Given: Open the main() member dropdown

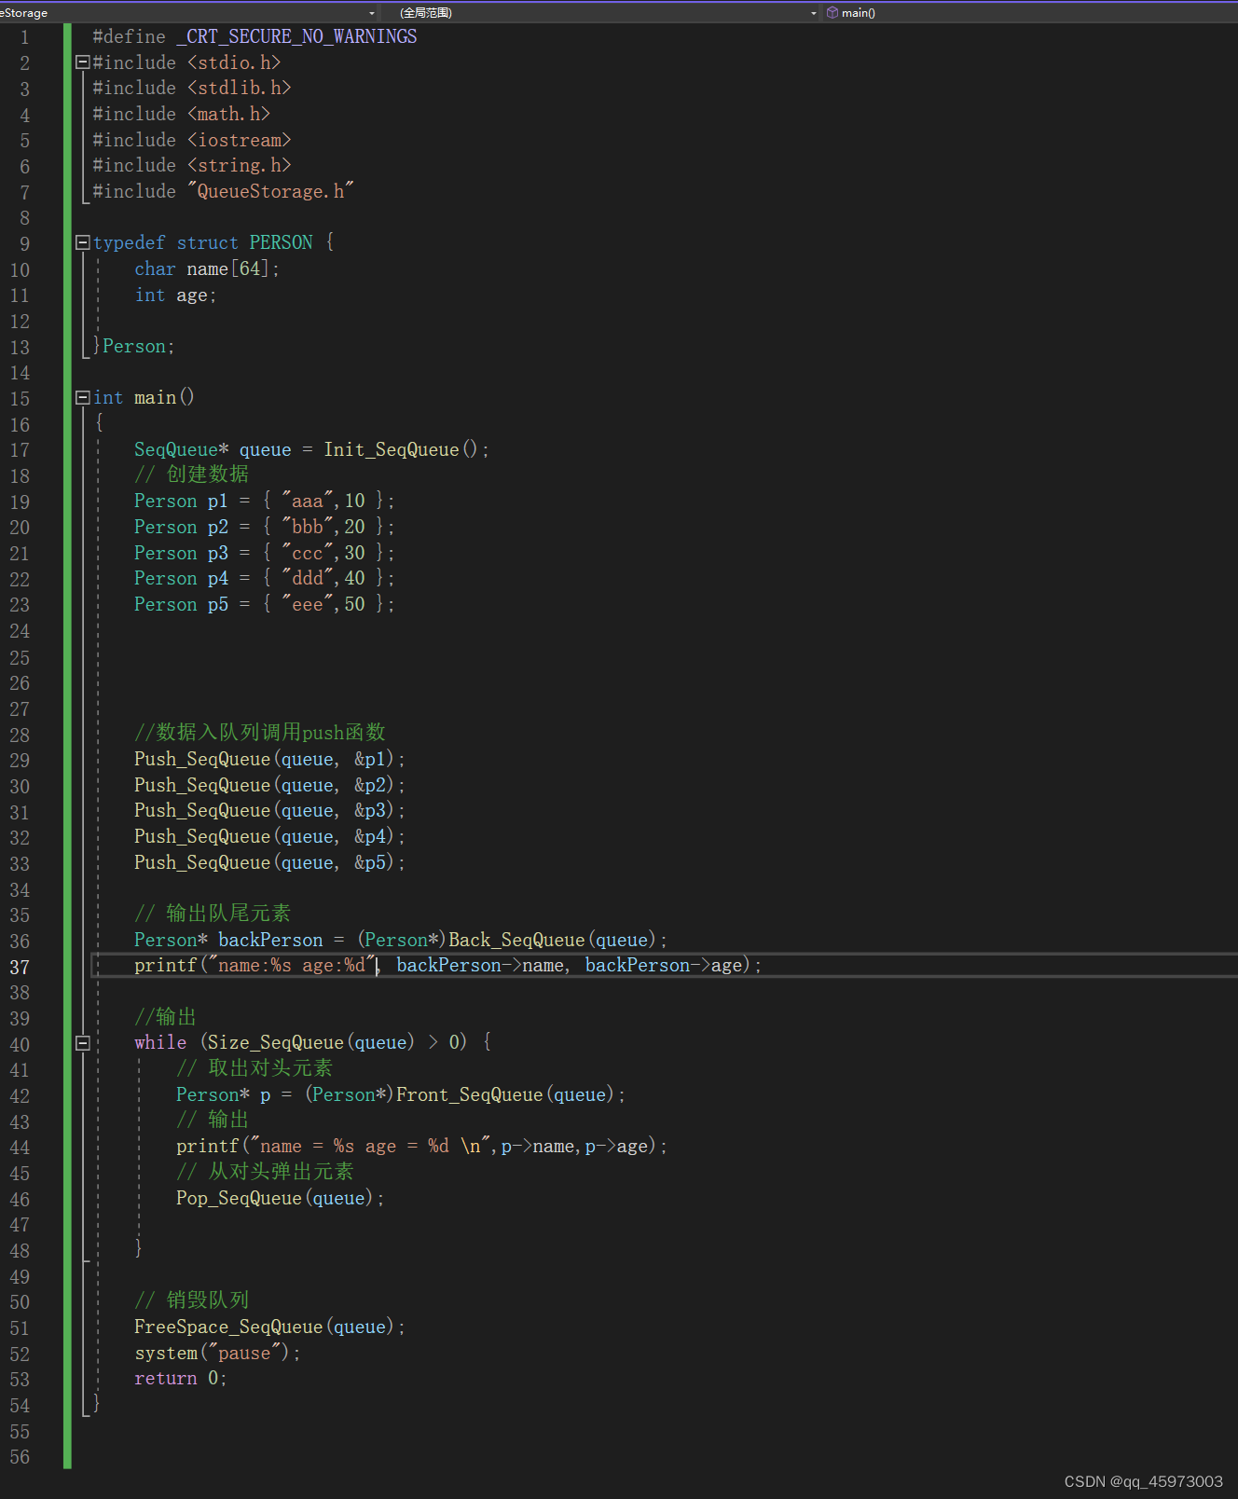Looking at the screenshot, I should click(x=1030, y=12).
